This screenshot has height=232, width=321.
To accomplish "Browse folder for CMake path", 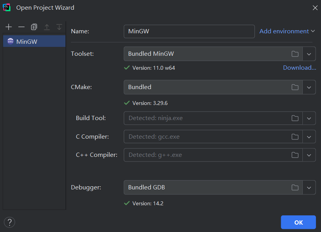I will (295, 87).
